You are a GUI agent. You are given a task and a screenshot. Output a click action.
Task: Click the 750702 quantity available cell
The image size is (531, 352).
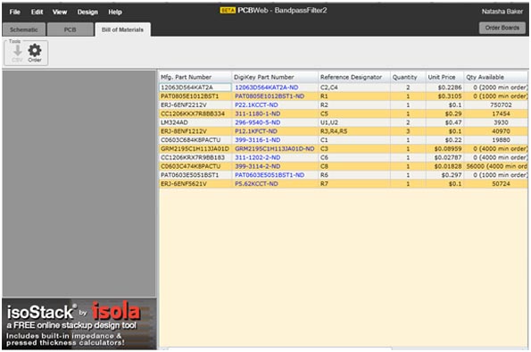click(495, 105)
